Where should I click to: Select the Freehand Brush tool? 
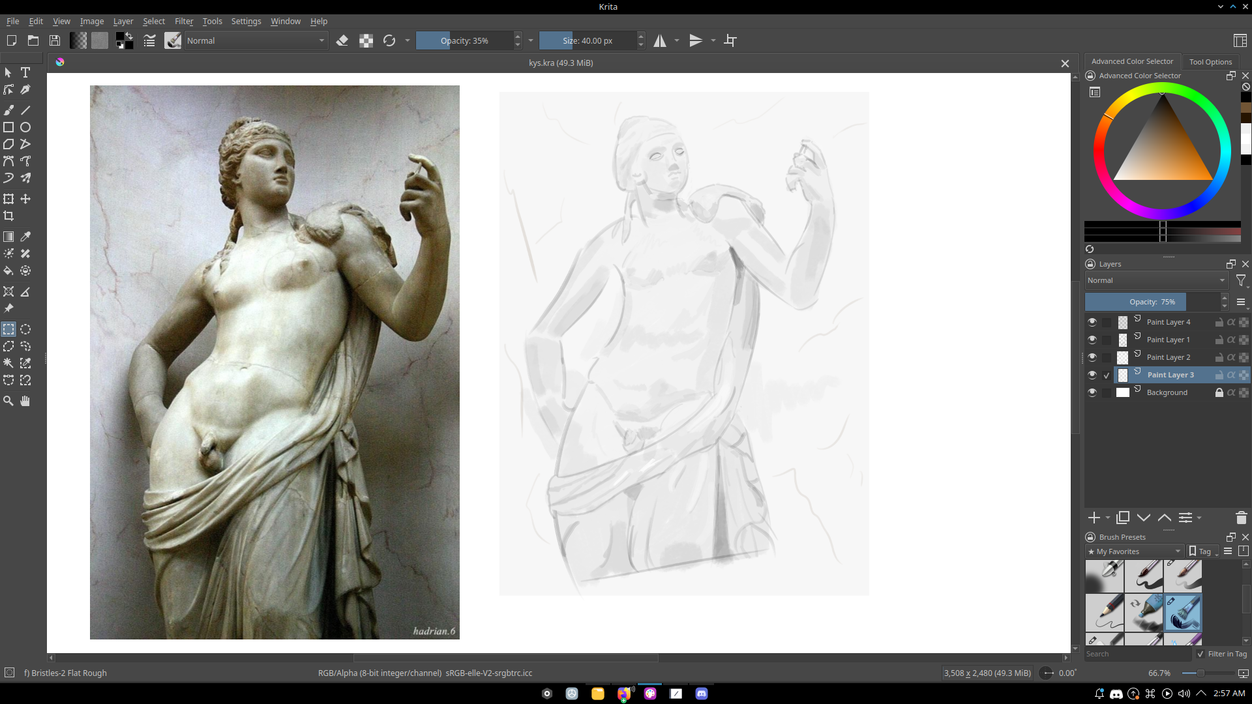click(8, 110)
